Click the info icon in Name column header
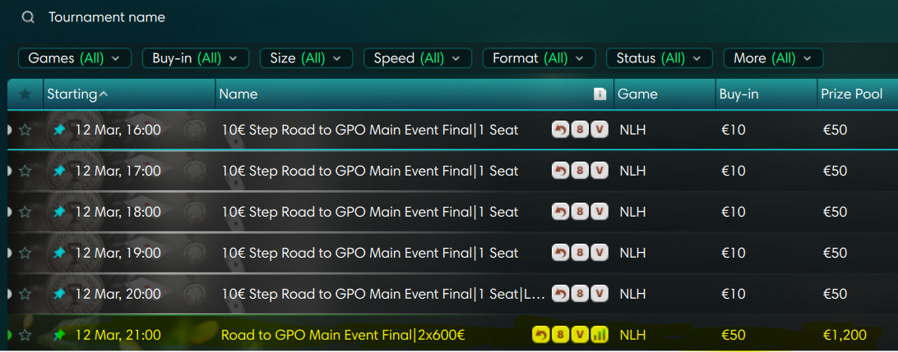This screenshot has height=352, width=898. [599, 94]
